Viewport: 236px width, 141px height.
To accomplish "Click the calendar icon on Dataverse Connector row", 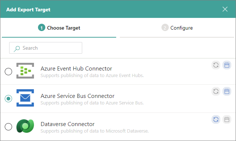I will [227, 119].
